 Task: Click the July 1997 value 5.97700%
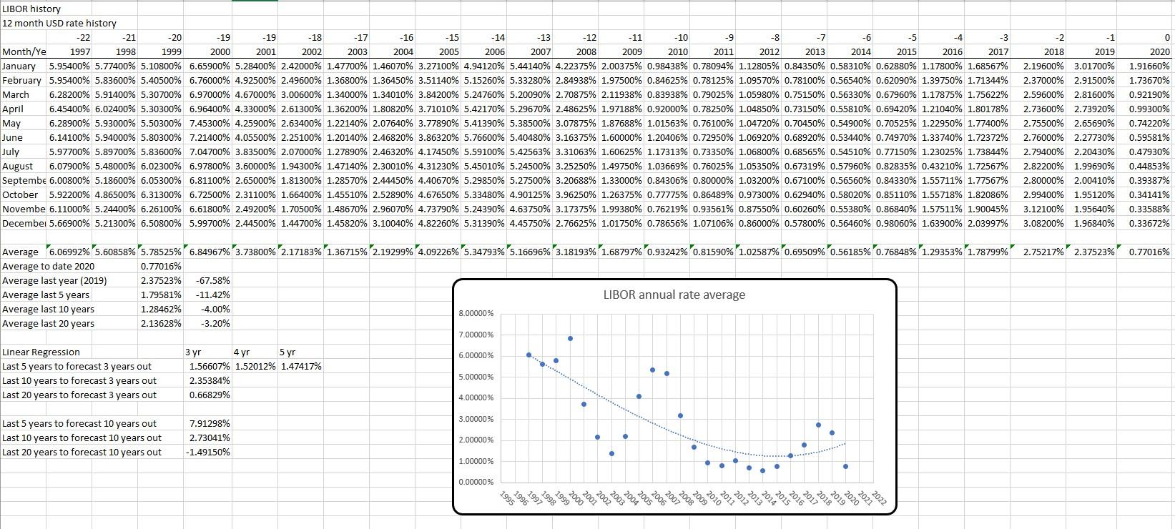(70, 152)
